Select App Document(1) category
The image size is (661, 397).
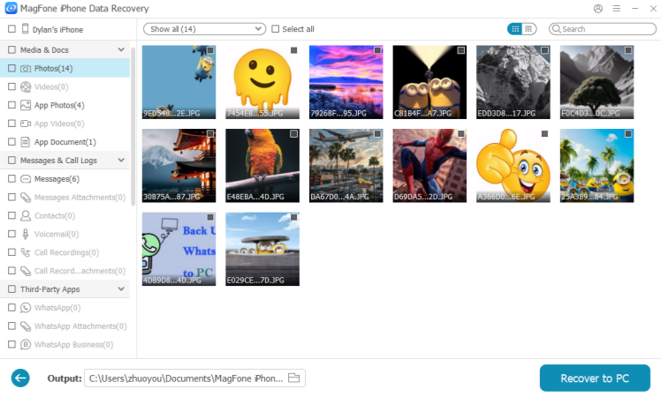pyautogui.click(x=65, y=142)
